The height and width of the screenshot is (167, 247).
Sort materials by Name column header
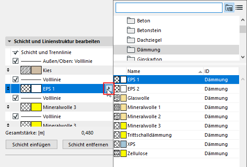pyautogui.click(x=165, y=71)
